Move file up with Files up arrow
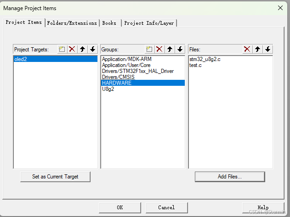 (257, 49)
